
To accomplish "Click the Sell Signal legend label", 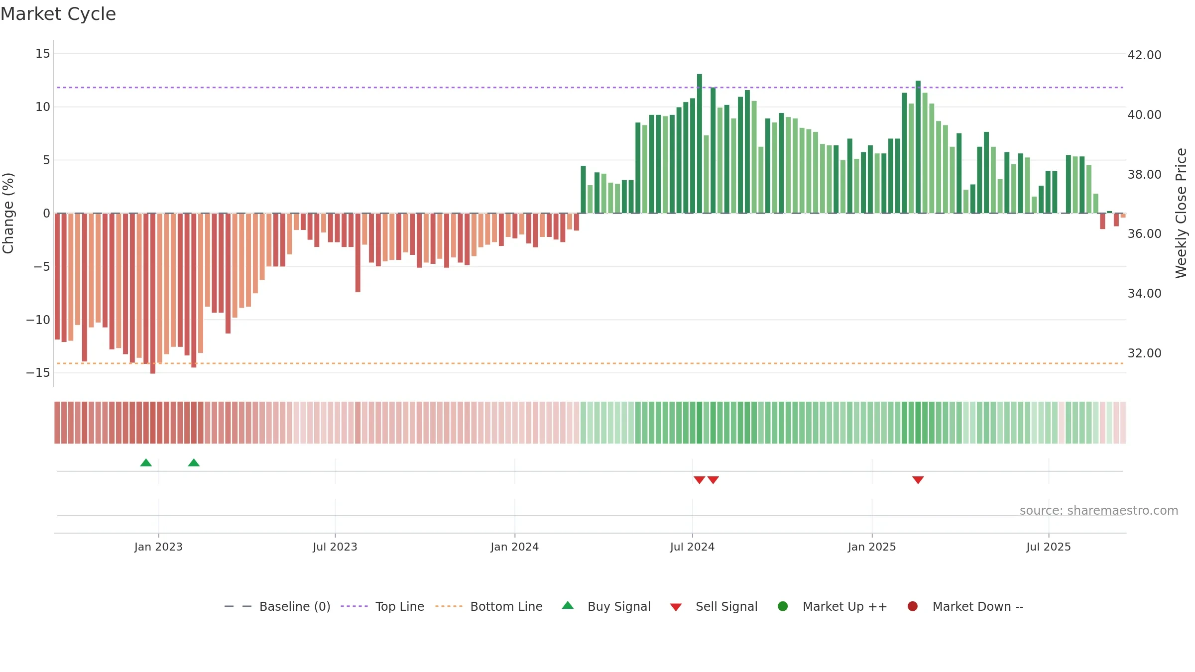I will 726,606.
